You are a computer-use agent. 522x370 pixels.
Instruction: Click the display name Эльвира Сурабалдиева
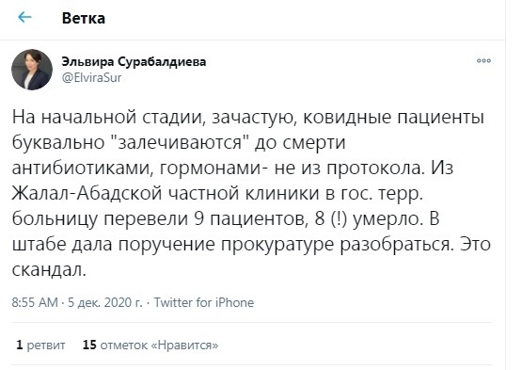134,62
